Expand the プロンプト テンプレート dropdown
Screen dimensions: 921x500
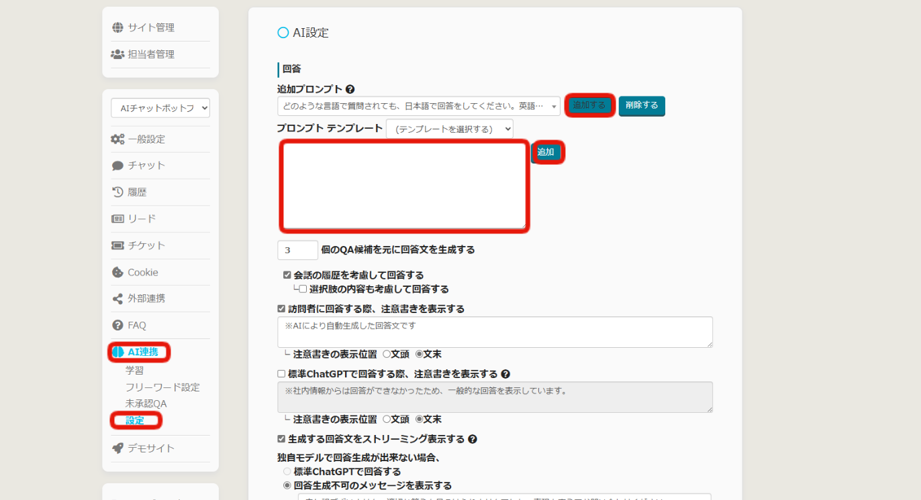tap(449, 129)
